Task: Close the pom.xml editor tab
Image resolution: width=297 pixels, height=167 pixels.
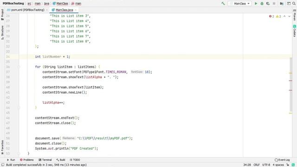Action: (47, 10)
